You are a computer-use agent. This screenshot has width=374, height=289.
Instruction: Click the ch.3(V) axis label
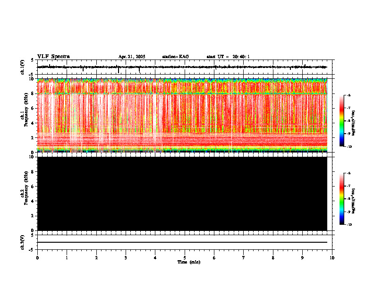tap(23, 242)
